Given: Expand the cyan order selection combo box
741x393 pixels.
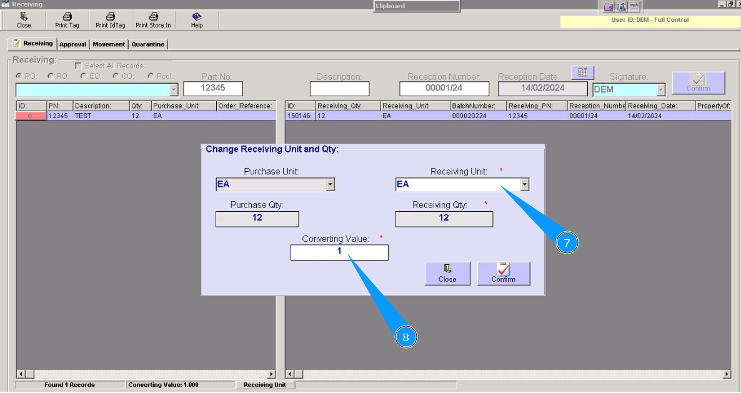Looking at the screenshot, I should coord(174,89).
